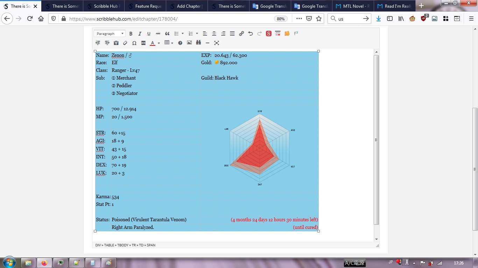Expand the bullet list style dropdown arrow

[183, 34]
